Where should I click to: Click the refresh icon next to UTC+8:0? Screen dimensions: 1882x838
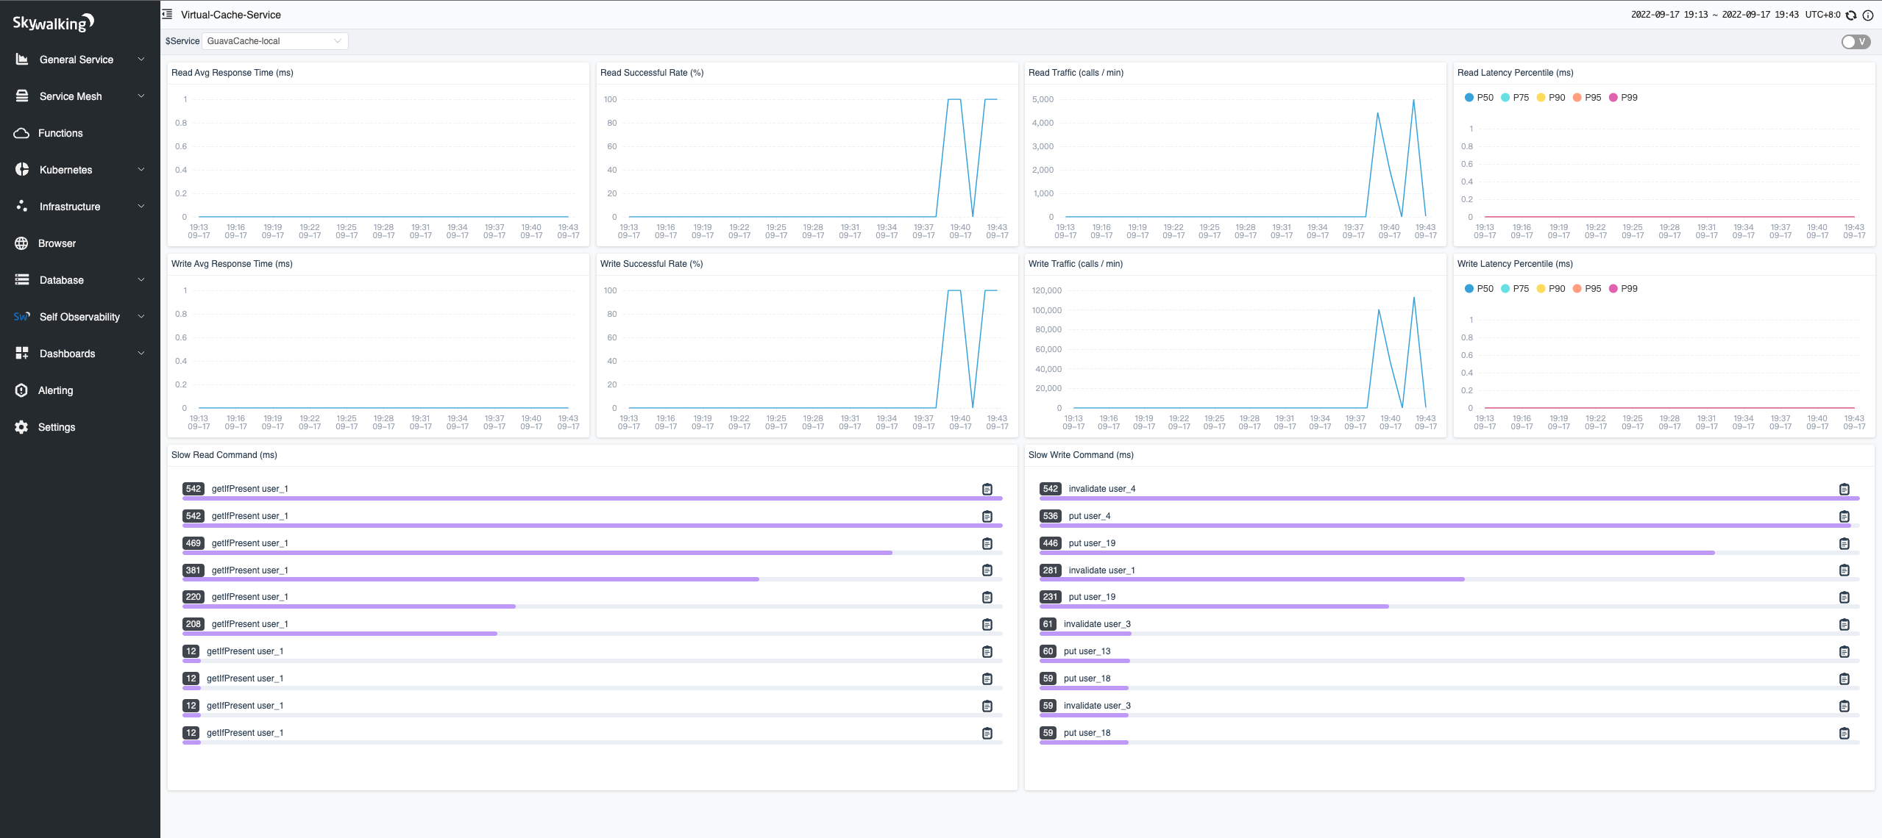1851,15
